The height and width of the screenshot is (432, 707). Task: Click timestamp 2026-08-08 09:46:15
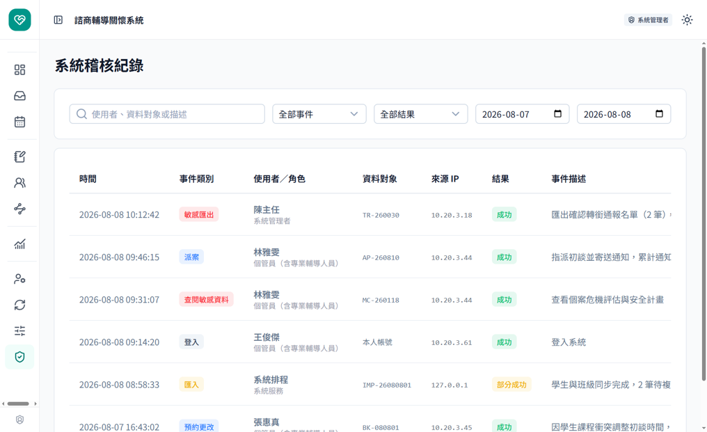point(119,257)
